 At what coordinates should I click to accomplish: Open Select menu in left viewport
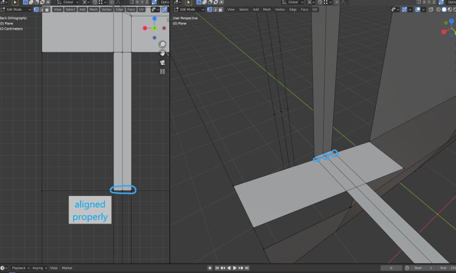[x=70, y=10]
